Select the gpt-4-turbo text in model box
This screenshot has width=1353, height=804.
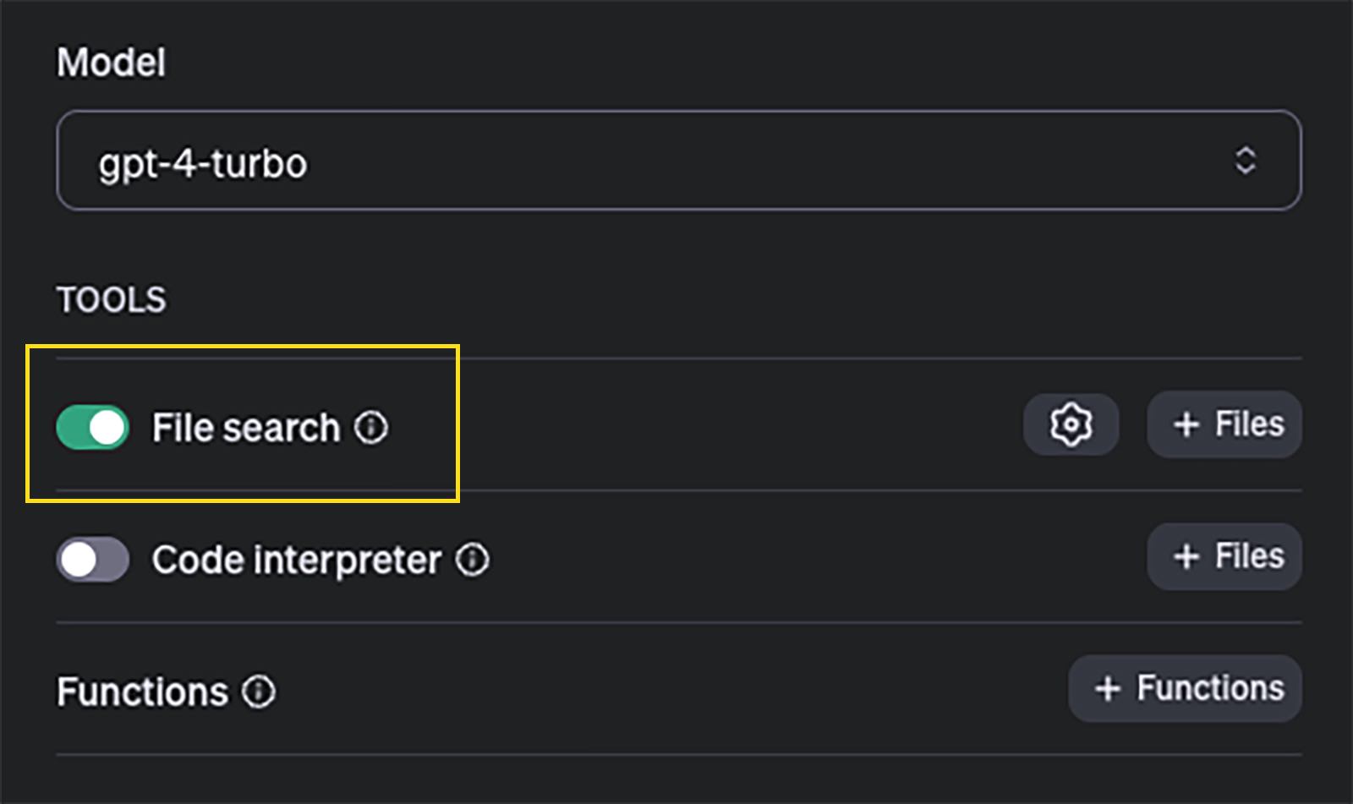(x=203, y=163)
